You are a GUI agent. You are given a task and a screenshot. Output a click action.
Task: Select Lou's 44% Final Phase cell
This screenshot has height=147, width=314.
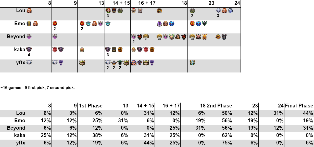point(299,113)
